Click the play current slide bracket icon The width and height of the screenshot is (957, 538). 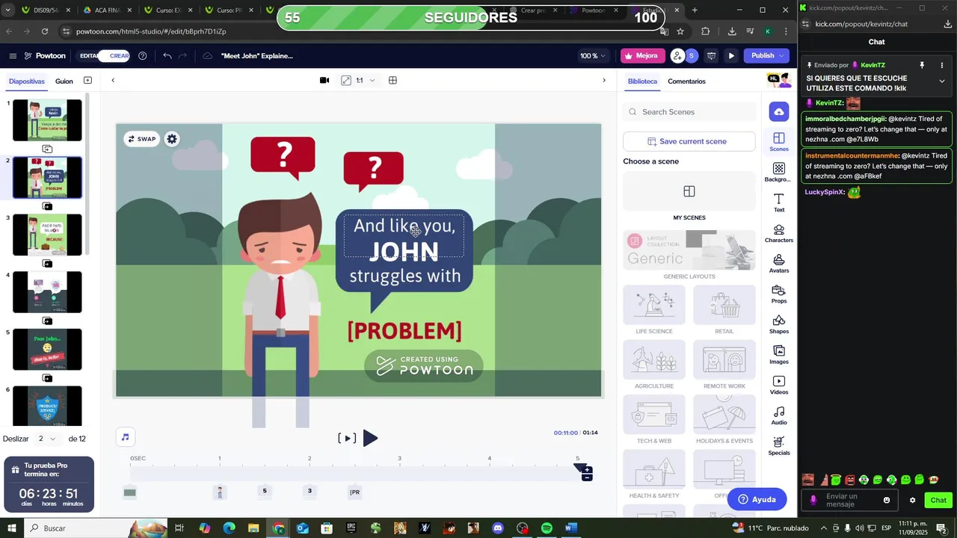coord(346,439)
